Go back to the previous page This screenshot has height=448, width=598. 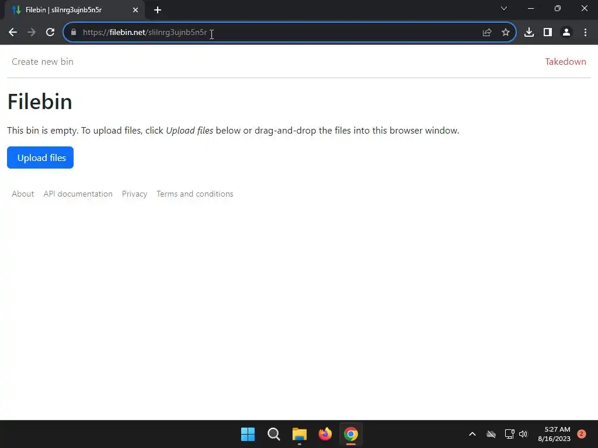tap(13, 33)
